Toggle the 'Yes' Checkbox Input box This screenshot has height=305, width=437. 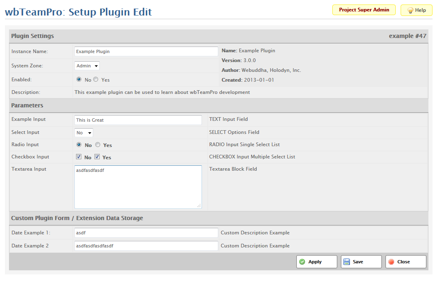[x=97, y=157]
